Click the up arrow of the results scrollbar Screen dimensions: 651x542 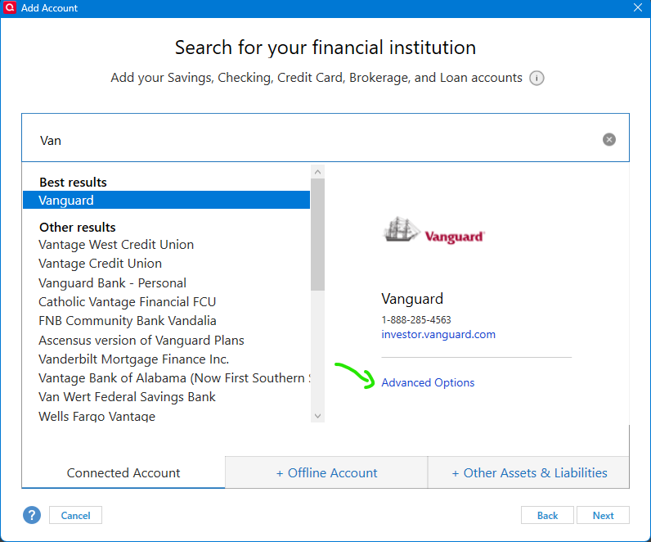point(317,172)
